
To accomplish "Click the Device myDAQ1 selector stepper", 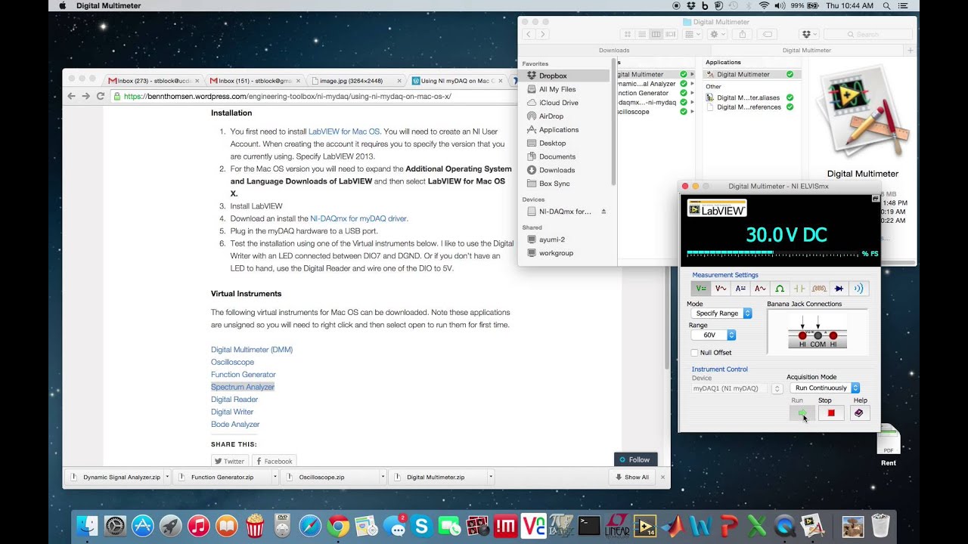I will pyautogui.click(x=777, y=388).
